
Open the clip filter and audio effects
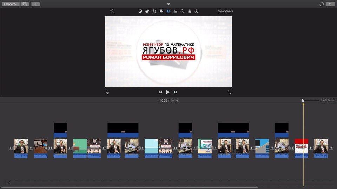coord(189,11)
